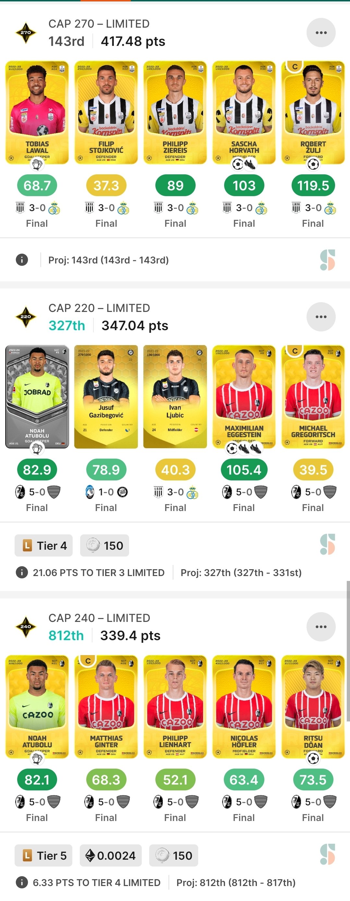Click the Tier 4 reward badge
This screenshot has width=350, height=901.
click(43, 545)
